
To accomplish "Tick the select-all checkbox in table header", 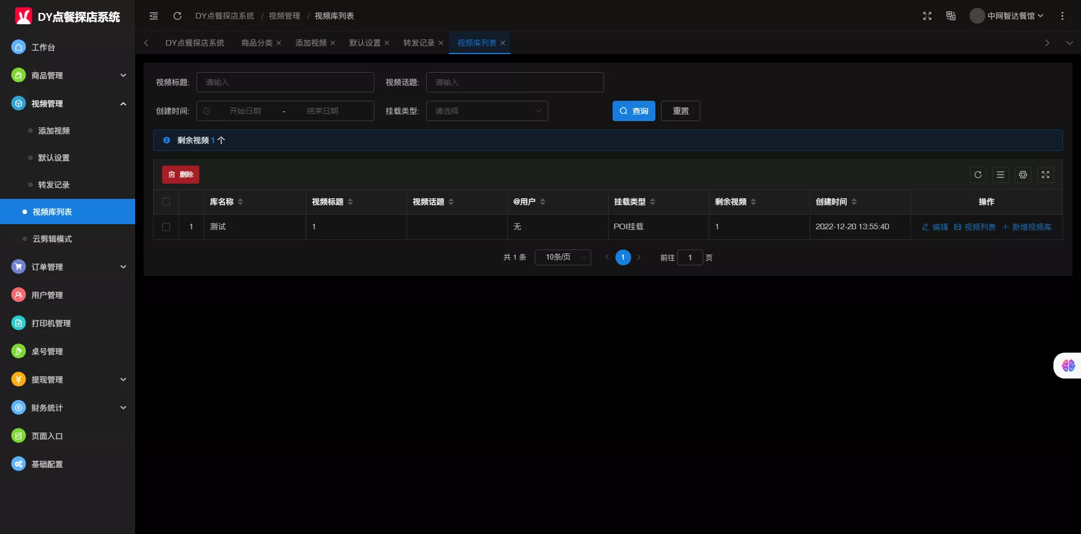I will tap(166, 202).
